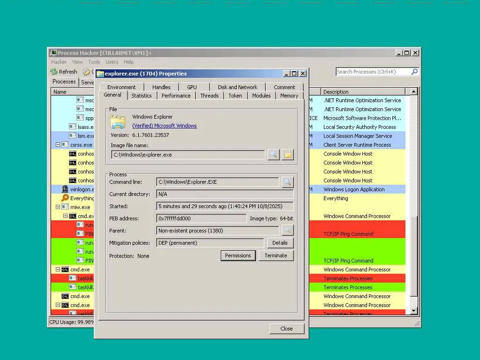Open the Handles tab

click(x=161, y=87)
